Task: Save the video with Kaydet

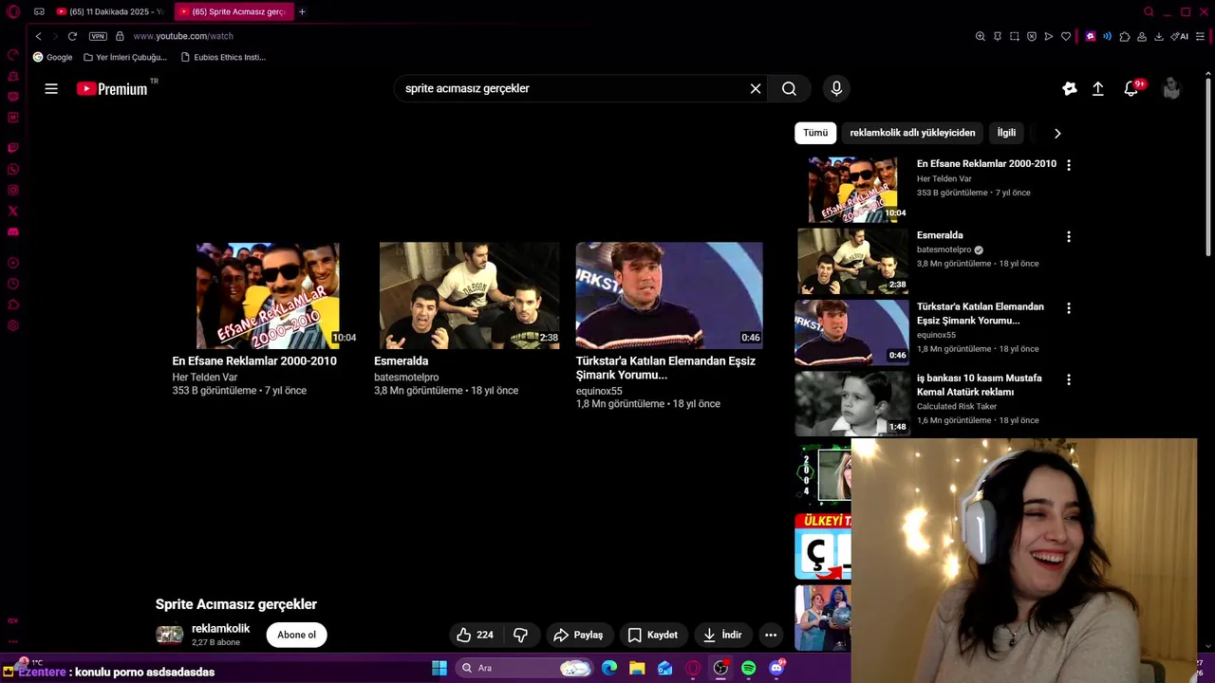Action: click(653, 635)
